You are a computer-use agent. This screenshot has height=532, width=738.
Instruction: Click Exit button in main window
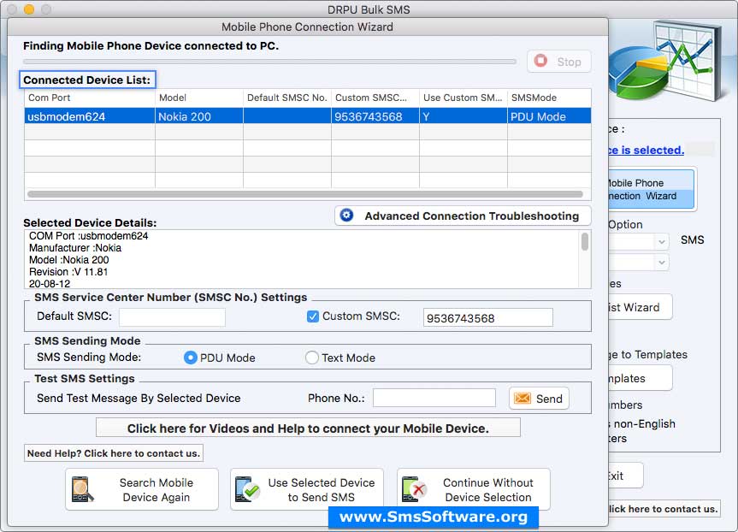(625, 476)
